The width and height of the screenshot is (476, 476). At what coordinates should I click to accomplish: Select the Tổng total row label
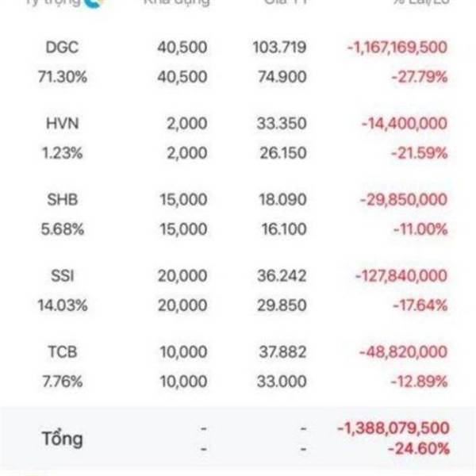[62, 439]
